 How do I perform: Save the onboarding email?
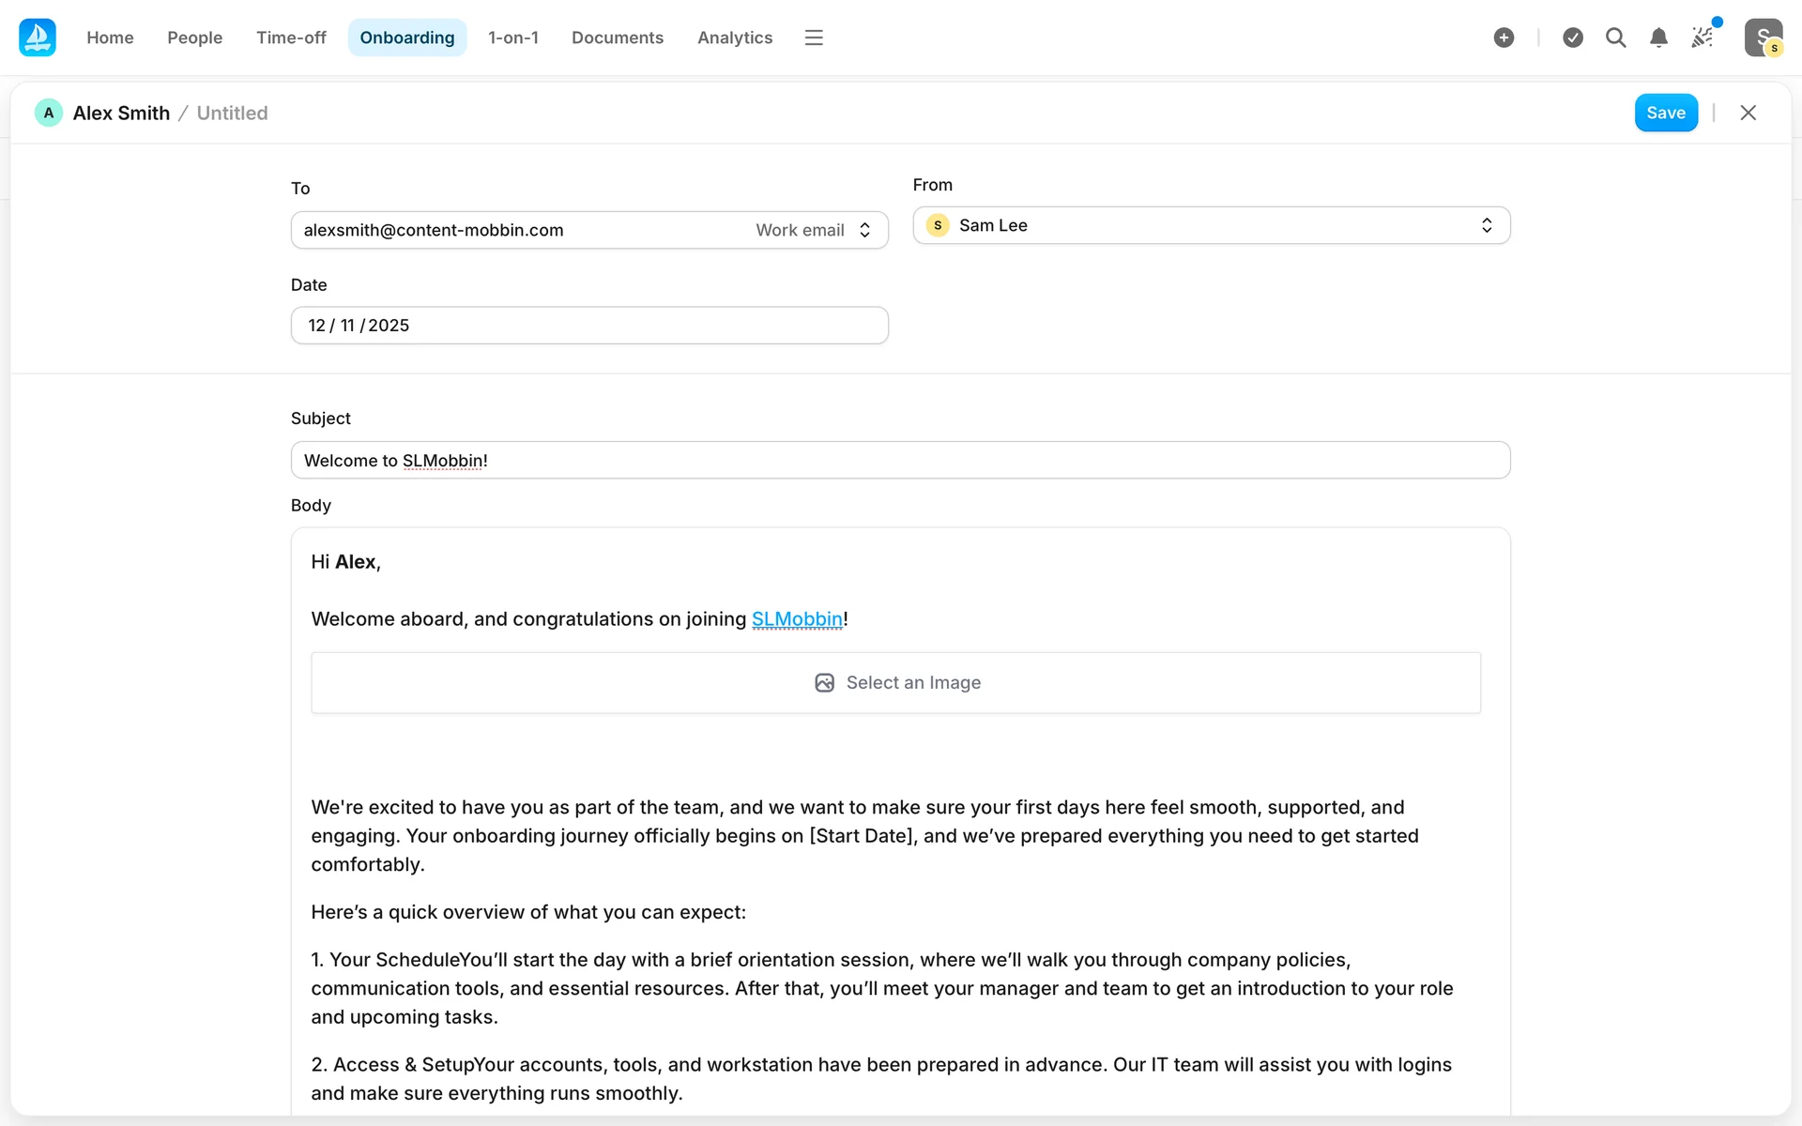click(1665, 113)
